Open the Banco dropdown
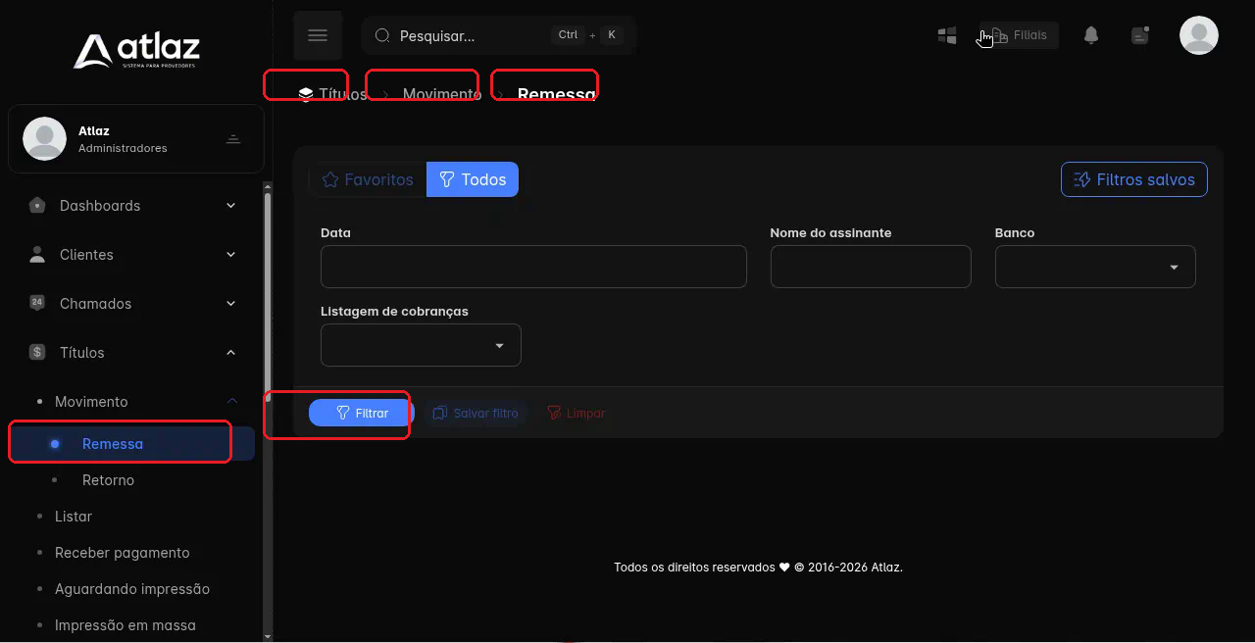Viewport: 1255px width, 643px height. tap(1095, 267)
